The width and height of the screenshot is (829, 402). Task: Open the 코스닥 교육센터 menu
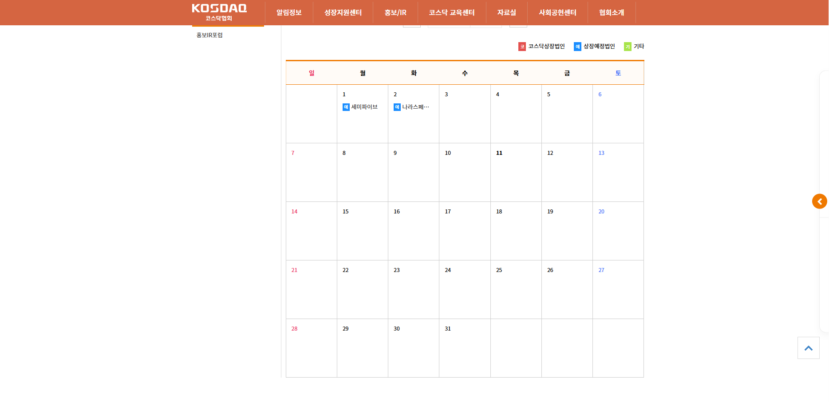click(452, 12)
